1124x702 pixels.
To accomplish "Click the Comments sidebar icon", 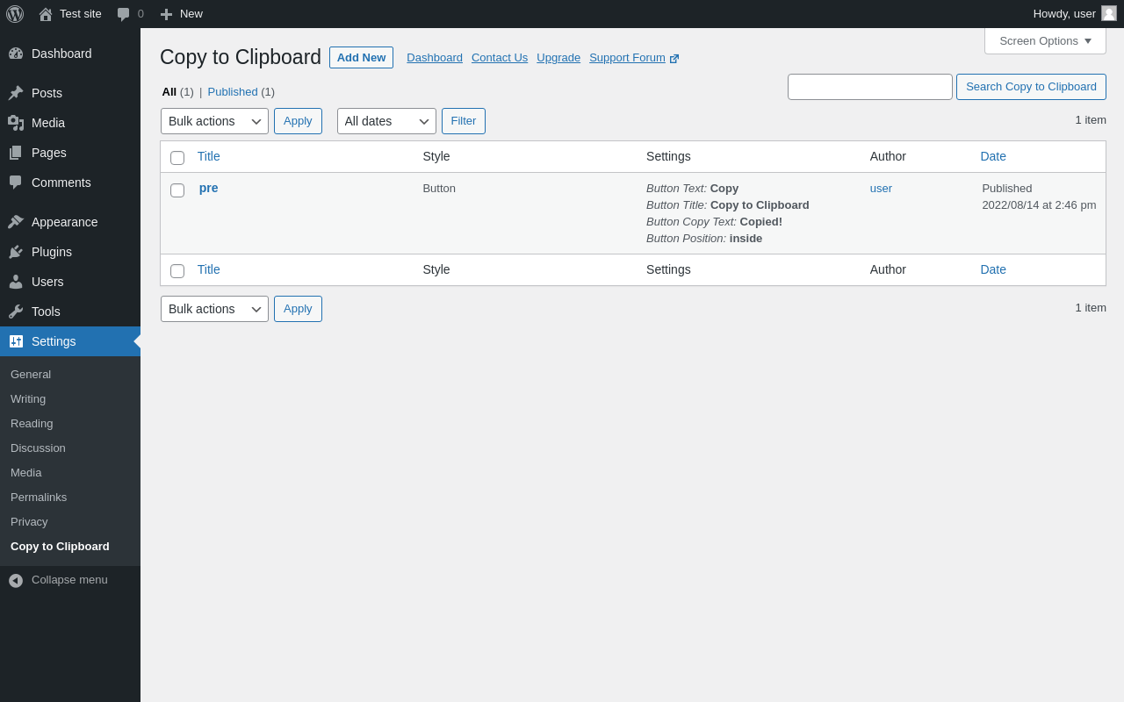I will (16, 183).
